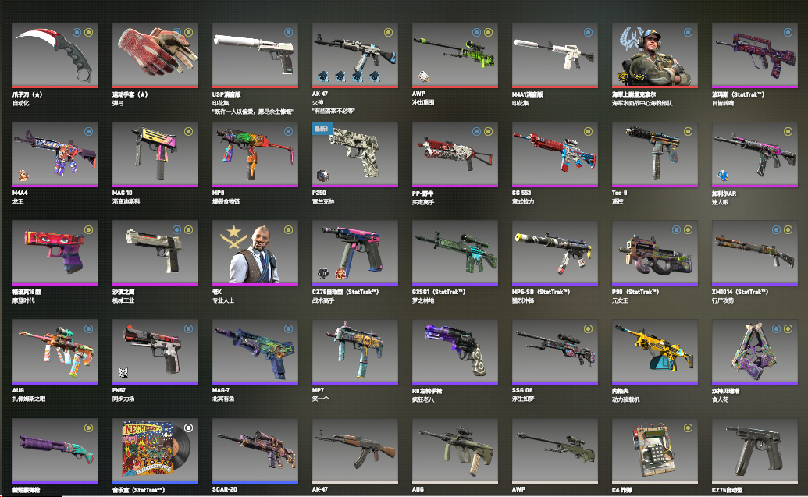Select the Navy SEAL agent item
808x497 pixels.
655,55
